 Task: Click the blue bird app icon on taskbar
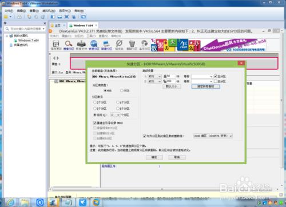point(82,202)
